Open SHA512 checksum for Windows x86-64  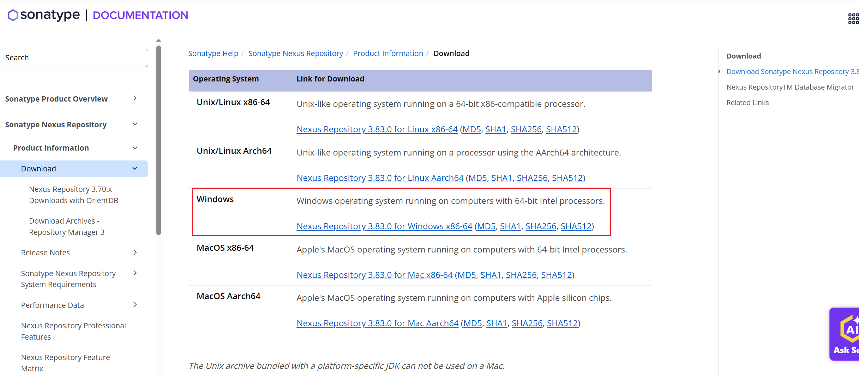(x=576, y=226)
